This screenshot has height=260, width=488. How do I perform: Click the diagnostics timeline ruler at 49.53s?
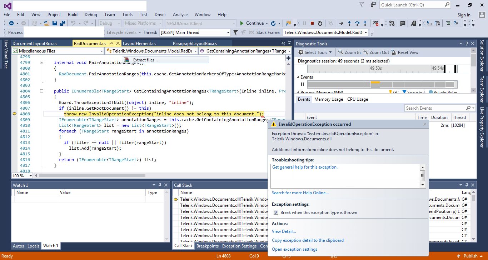click(x=375, y=68)
